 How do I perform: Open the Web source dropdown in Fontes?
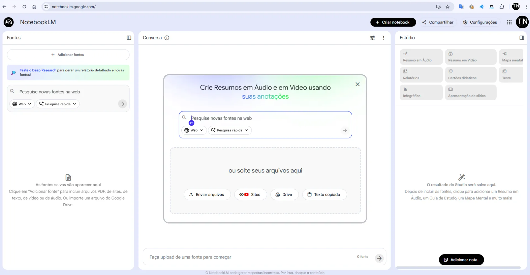(22, 104)
